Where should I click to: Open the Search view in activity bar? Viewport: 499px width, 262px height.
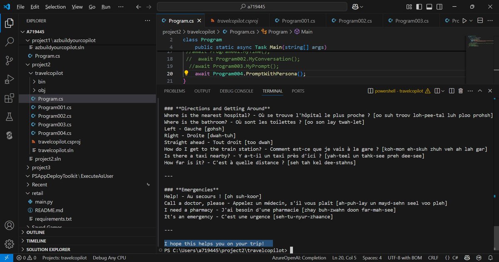[9, 42]
